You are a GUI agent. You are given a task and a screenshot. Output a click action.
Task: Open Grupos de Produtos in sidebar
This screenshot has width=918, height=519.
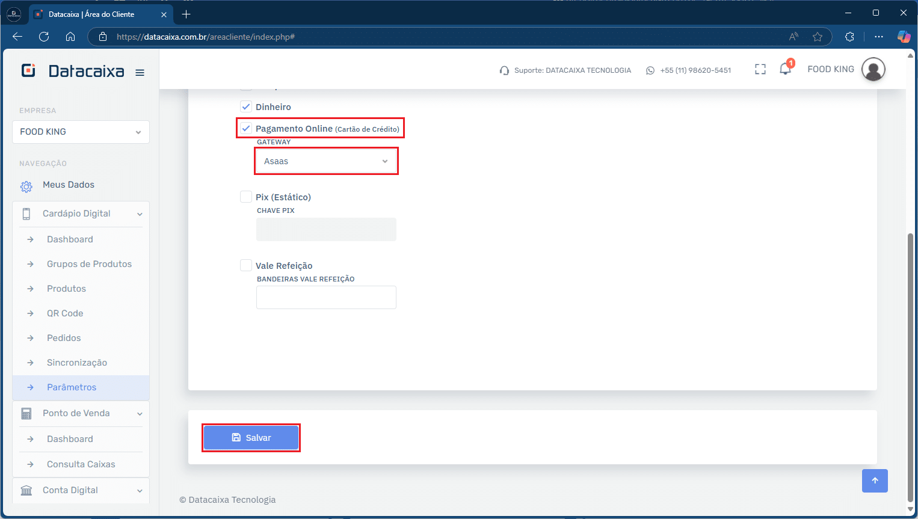pos(89,264)
